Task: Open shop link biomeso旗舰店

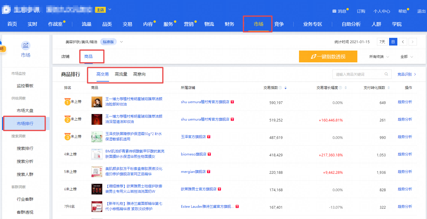Action: click(x=193, y=154)
